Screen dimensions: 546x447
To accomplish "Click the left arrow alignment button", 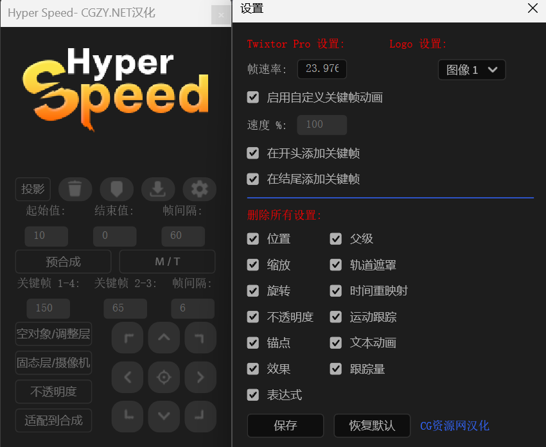I will coord(127,377).
